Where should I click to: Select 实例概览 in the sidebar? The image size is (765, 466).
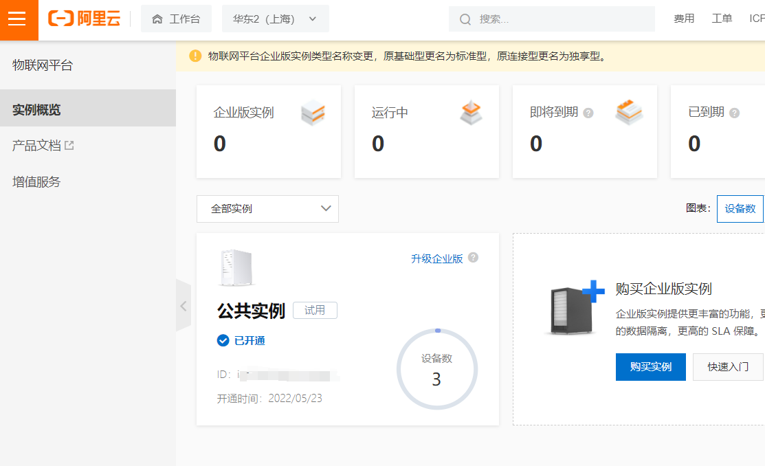(36, 109)
